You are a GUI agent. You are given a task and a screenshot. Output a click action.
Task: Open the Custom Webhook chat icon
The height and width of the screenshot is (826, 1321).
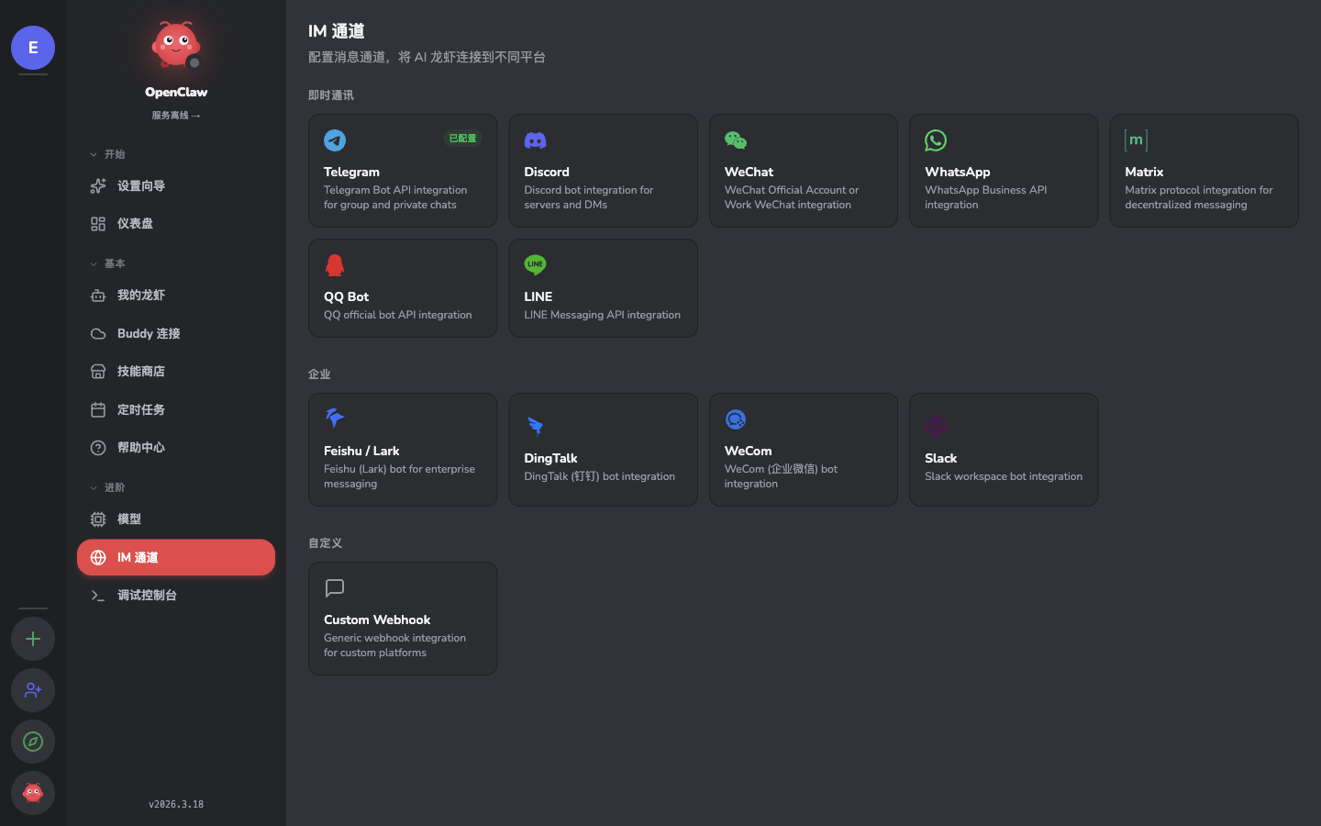(334, 588)
